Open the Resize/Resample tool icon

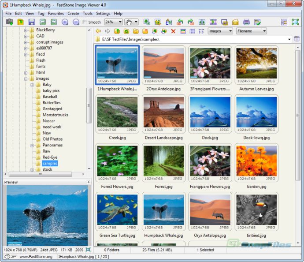(x=146, y=22)
